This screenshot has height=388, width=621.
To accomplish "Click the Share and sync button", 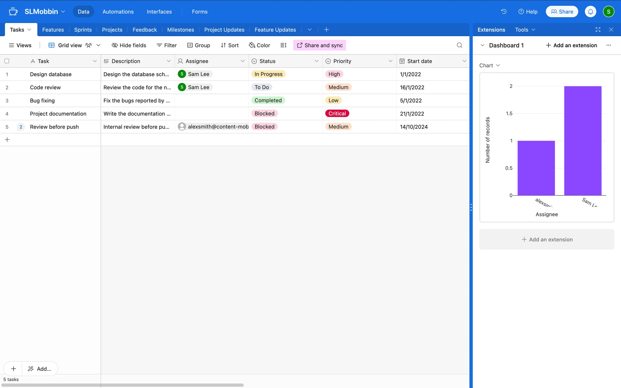I will (x=320, y=45).
